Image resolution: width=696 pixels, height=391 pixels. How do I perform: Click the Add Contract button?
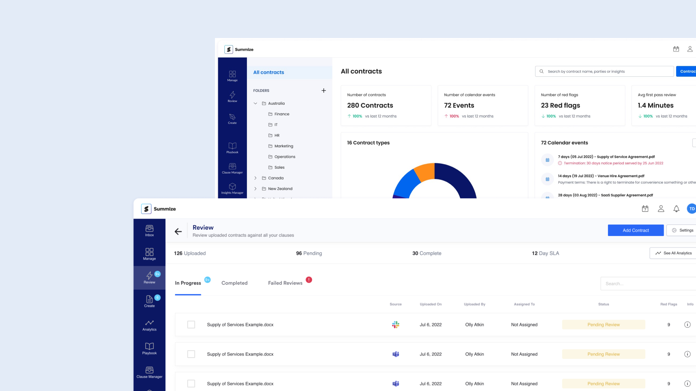(x=635, y=230)
